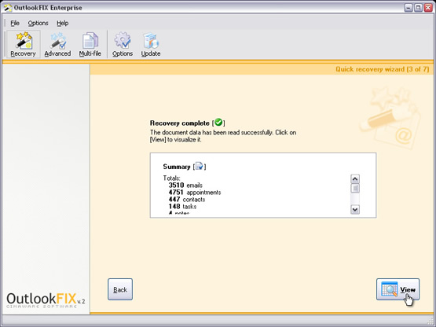This screenshot has height=327, width=436.
Task: Grab the summary scrollbar thumb
Action: (355, 189)
